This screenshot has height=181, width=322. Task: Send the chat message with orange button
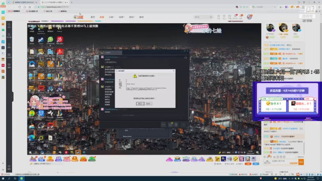click(301, 162)
